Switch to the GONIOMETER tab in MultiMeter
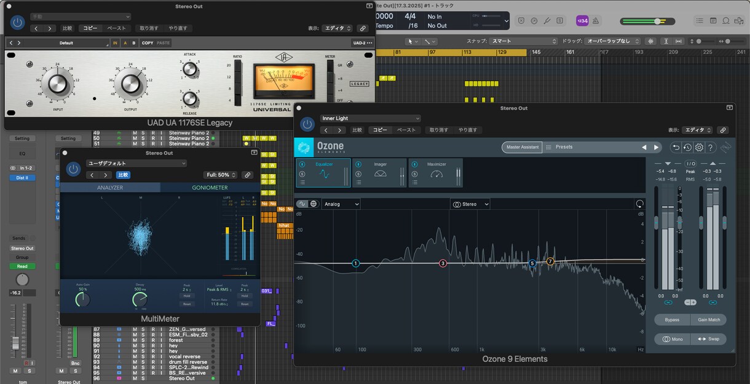750x384 pixels. [x=210, y=188]
